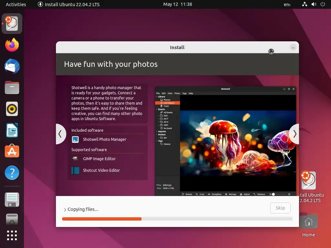331x248 pixels.
Task: Open Help menu in Shotwell screenshot
Action: click(191, 93)
